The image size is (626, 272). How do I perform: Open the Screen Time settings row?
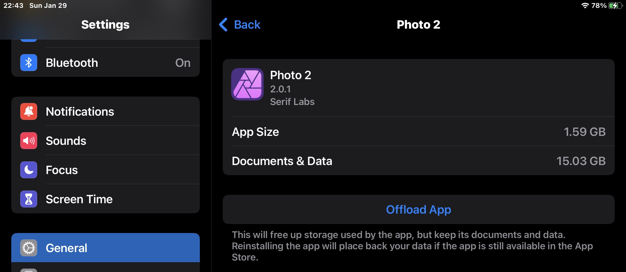(x=106, y=199)
